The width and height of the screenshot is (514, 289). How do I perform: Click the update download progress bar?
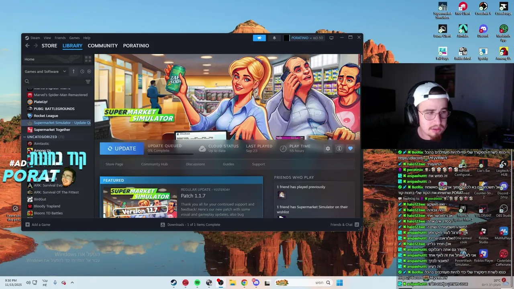pos(170,154)
